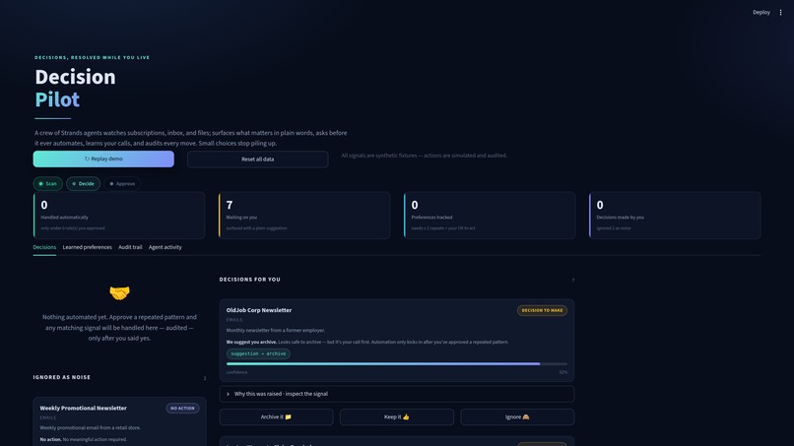Open the Deploy menu
794x446 pixels.
click(x=761, y=12)
